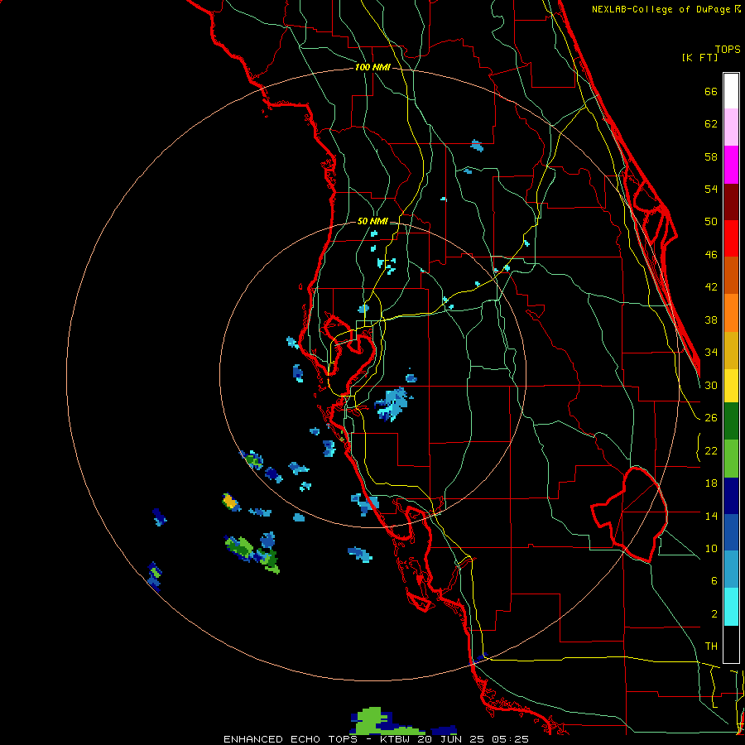The image size is (745, 745).
Task: Click the large light-blue echo east of Tampa Bay
Action: 392,404
